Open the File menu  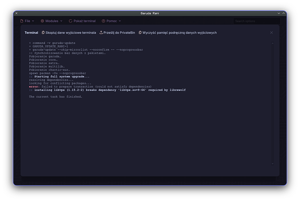pos(27,21)
